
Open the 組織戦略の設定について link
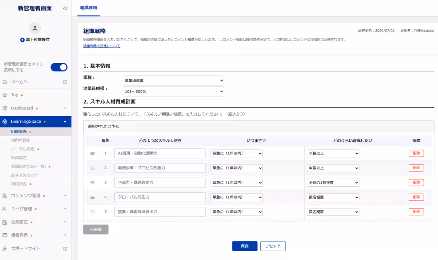click(x=101, y=46)
